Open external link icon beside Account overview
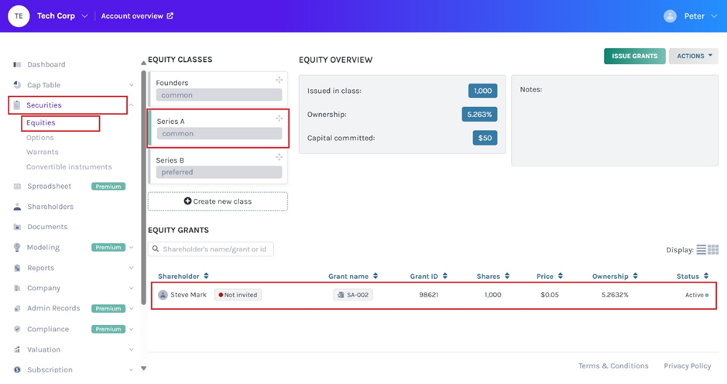 point(170,16)
